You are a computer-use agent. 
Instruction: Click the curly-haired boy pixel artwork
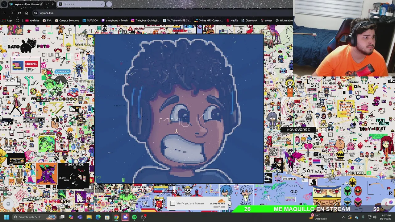179,109
